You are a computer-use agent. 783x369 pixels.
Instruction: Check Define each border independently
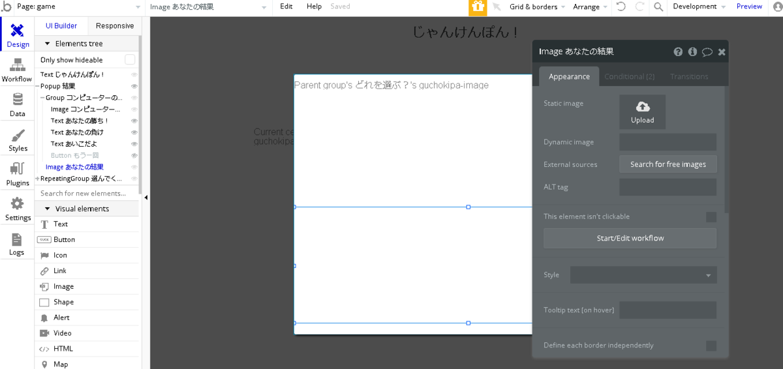711,346
